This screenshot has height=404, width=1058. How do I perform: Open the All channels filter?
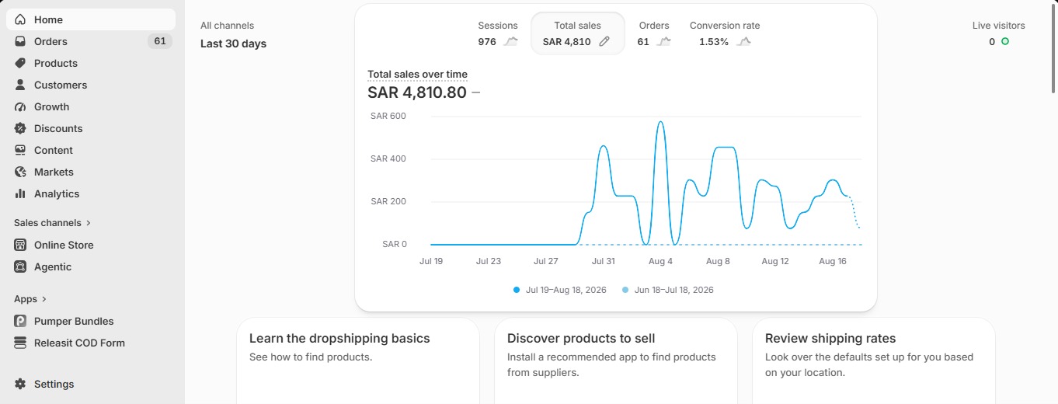(227, 26)
